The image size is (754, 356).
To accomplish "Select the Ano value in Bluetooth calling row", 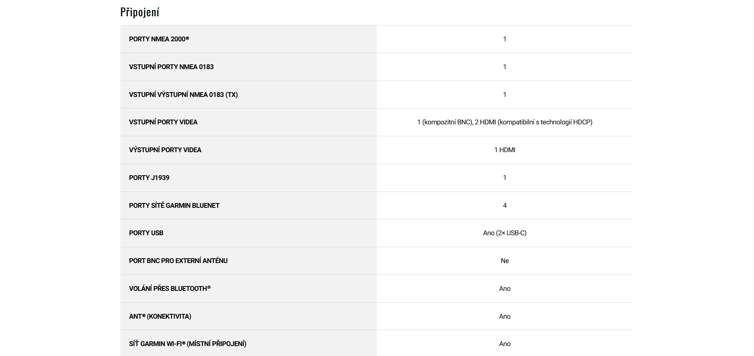I will tap(505, 288).
